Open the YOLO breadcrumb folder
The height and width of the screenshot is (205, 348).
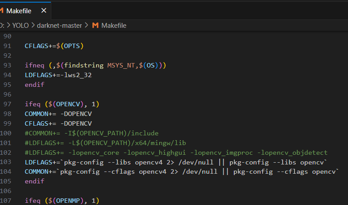click(20, 26)
